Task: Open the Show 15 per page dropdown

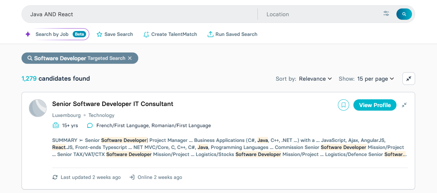Action: click(x=375, y=79)
